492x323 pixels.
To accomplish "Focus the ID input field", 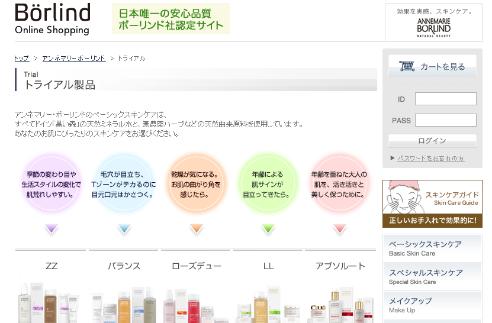I will tap(446, 99).
